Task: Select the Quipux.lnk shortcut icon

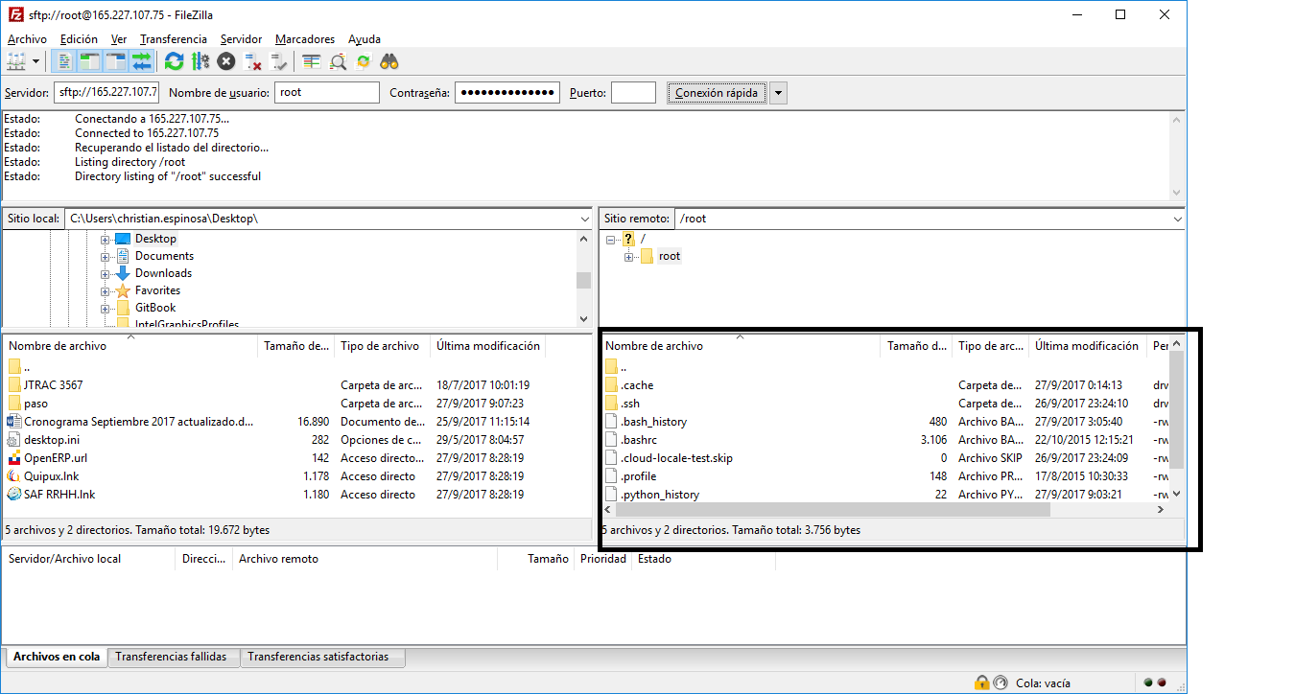Action: click(x=13, y=475)
